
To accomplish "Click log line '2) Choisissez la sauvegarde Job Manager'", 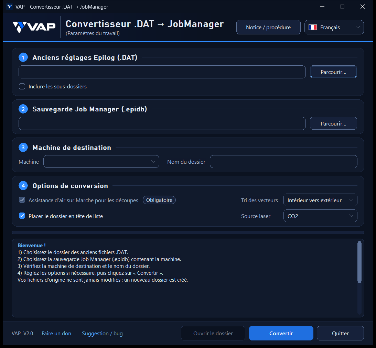I will point(99,259).
